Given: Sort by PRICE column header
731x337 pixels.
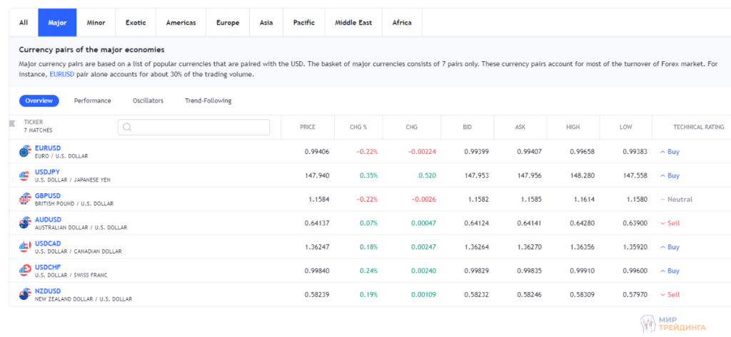Looking at the screenshot, I should 308,127.
